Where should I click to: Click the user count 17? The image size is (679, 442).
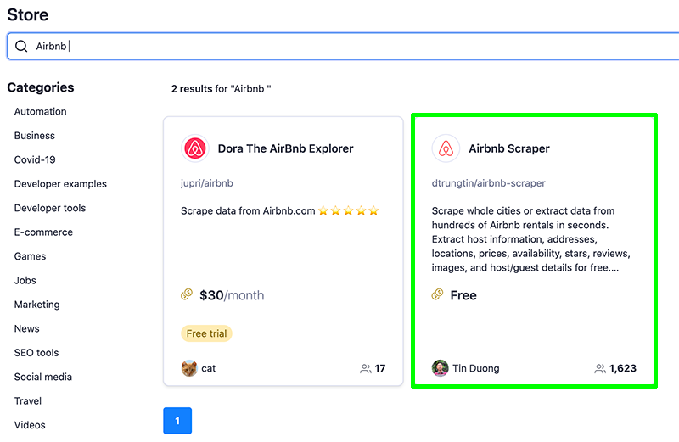[x=380, y=368]
